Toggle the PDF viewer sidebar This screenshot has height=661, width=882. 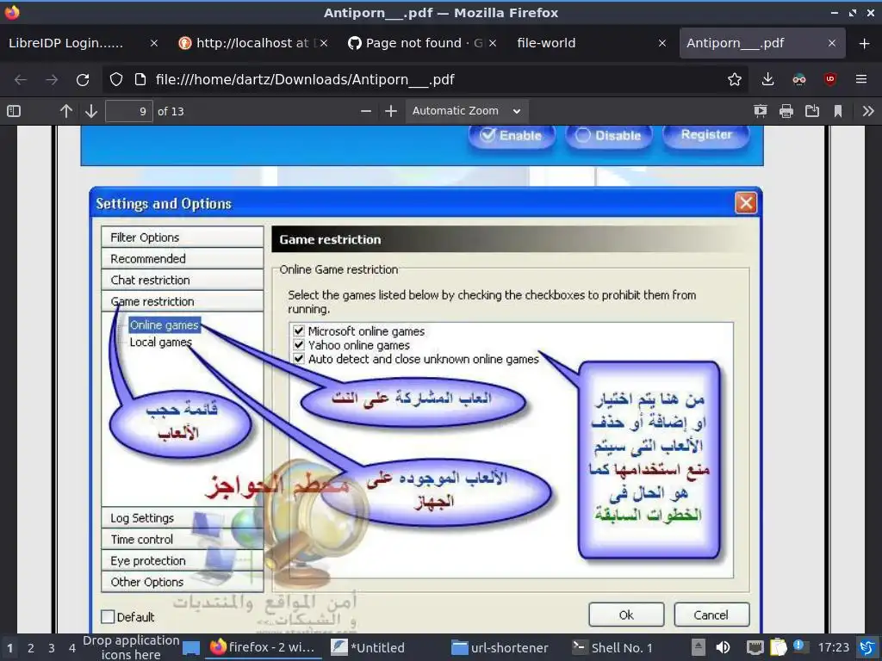click(x=14, y=111)
